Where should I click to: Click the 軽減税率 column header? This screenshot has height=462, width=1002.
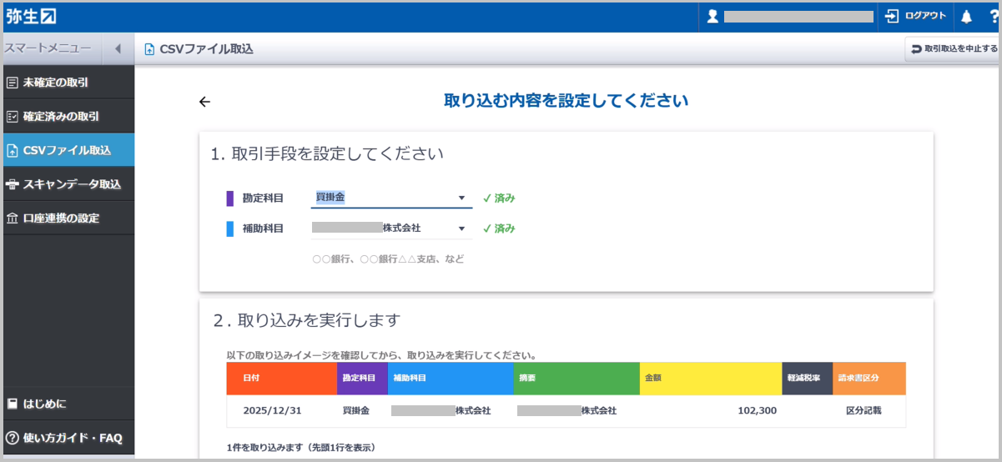click(x=808, y=378)
